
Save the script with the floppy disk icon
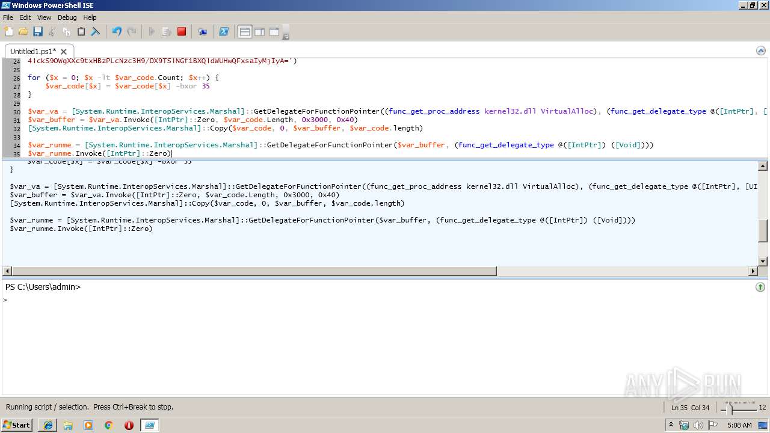click(37, 32)
